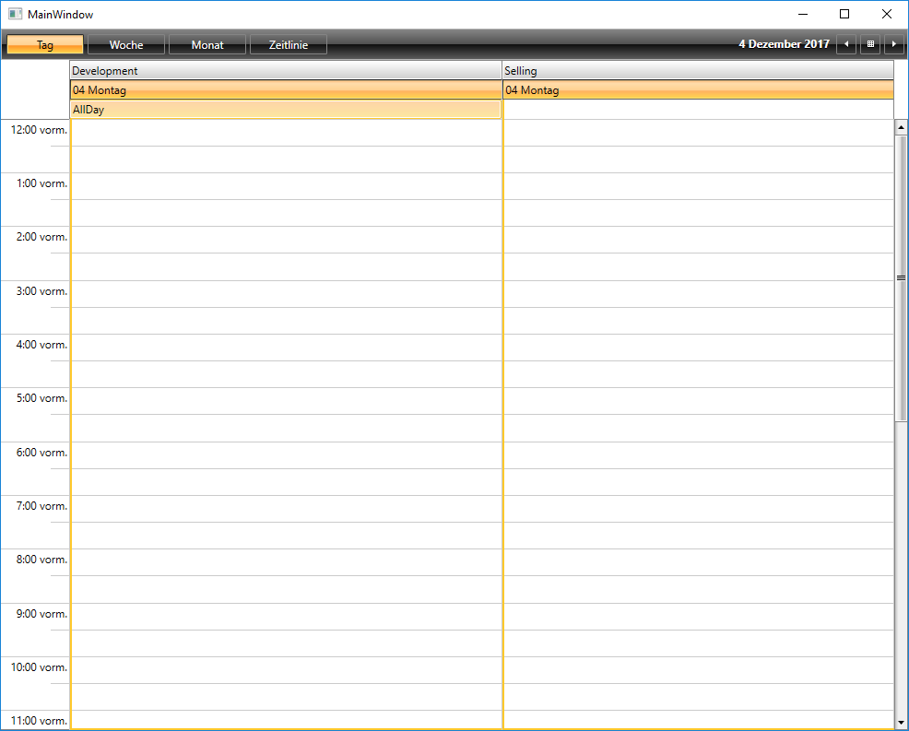Click the MainWindow app icon
This screenshot has width=909, height=731.
(x=15, y=14)
